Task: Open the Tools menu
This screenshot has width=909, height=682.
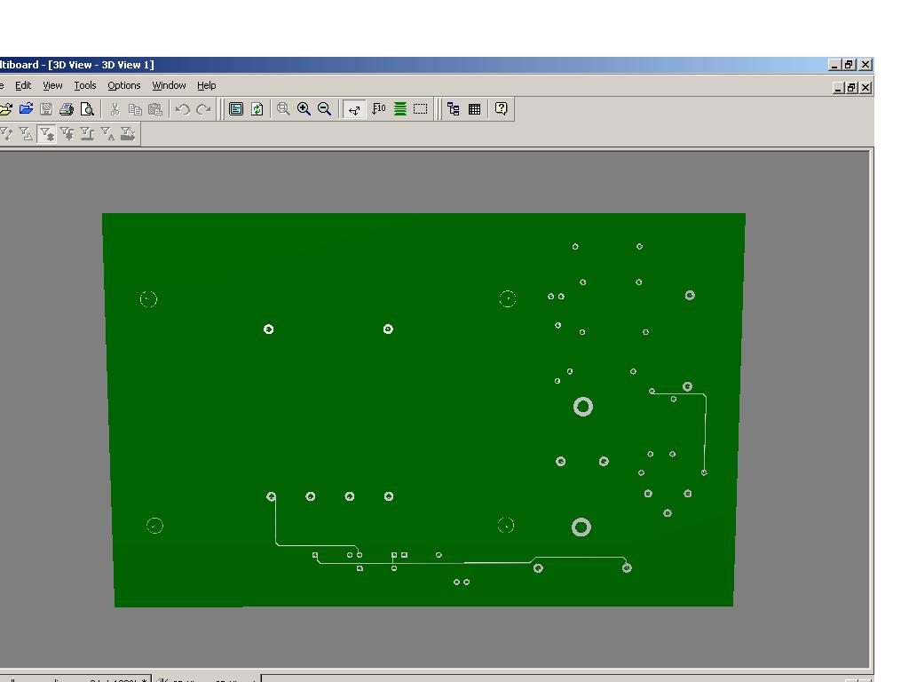Action: coord(85,85)
